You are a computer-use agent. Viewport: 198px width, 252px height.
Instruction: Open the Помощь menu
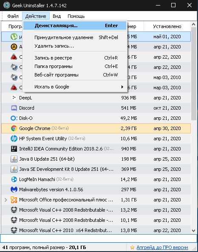76,16
